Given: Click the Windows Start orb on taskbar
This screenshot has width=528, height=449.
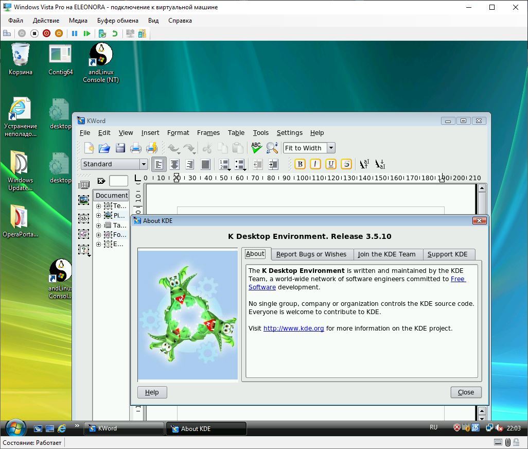Looking at the screenshot, I should point(15,428).
